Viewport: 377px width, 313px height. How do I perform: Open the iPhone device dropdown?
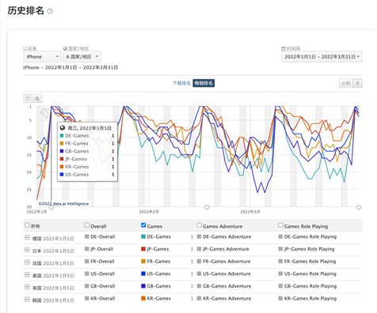pos(42,57)
